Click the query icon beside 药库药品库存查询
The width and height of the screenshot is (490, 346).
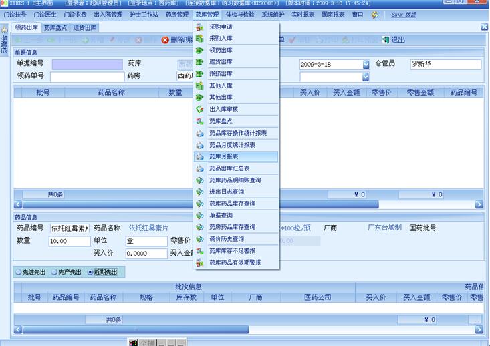(x=200, y=204)
